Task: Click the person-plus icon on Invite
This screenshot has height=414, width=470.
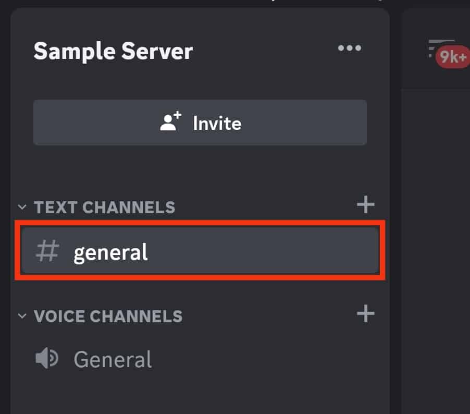Action: click(x=170, y=122)
